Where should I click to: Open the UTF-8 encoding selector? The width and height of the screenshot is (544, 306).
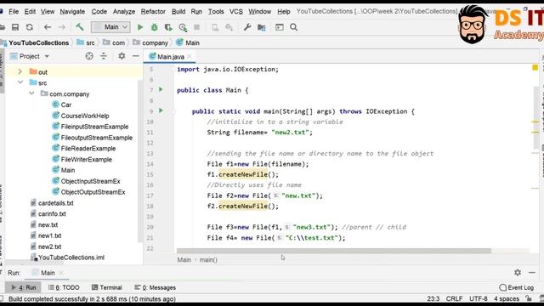(x=478, y=298)
